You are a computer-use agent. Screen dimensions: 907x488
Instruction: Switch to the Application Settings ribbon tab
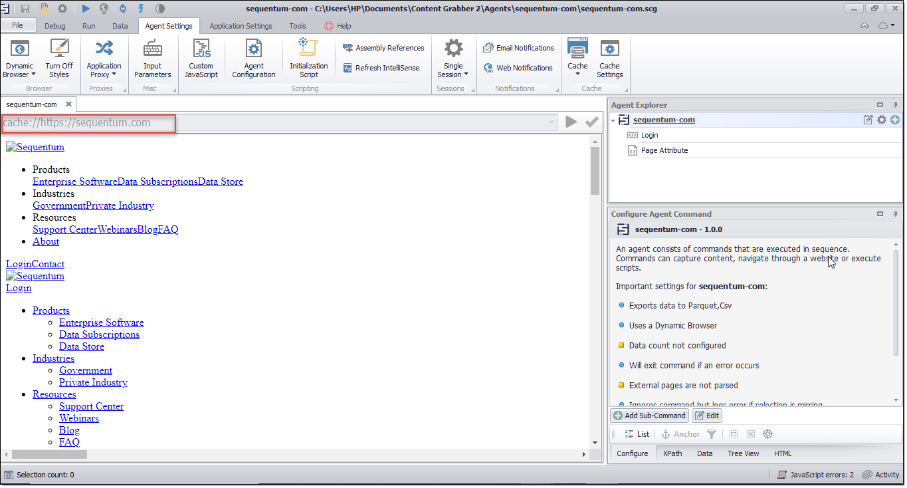tap(241, 26)
